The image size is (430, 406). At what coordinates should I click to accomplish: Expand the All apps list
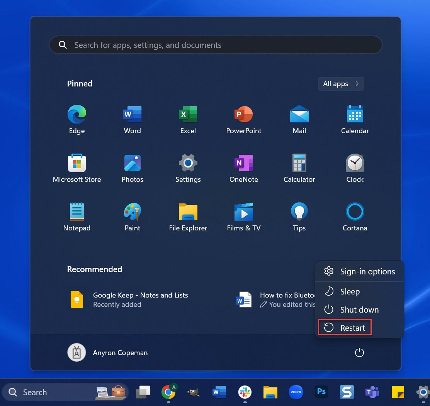(341, 84)
